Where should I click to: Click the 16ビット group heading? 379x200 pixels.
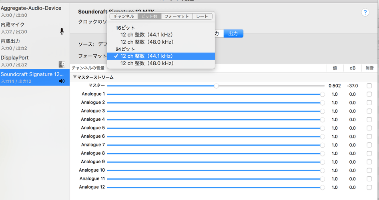(x=125, y=28)
